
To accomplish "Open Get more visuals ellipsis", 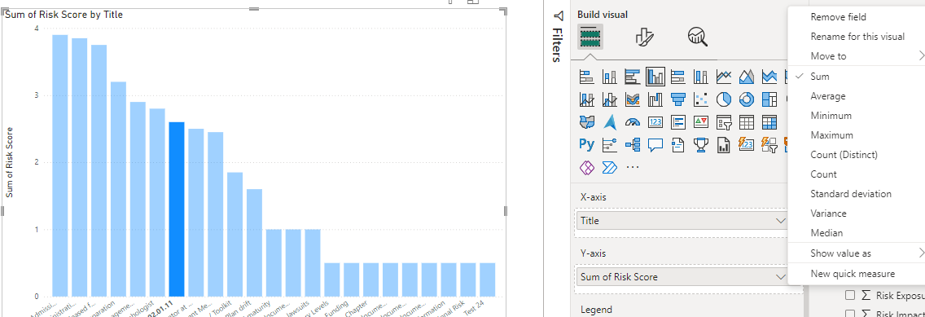I will click(633, 168).
